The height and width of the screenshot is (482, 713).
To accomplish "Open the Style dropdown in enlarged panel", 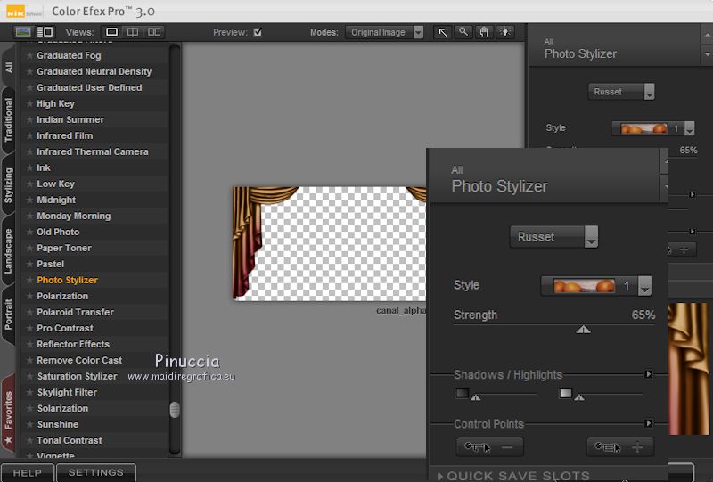I will point(596,286).
